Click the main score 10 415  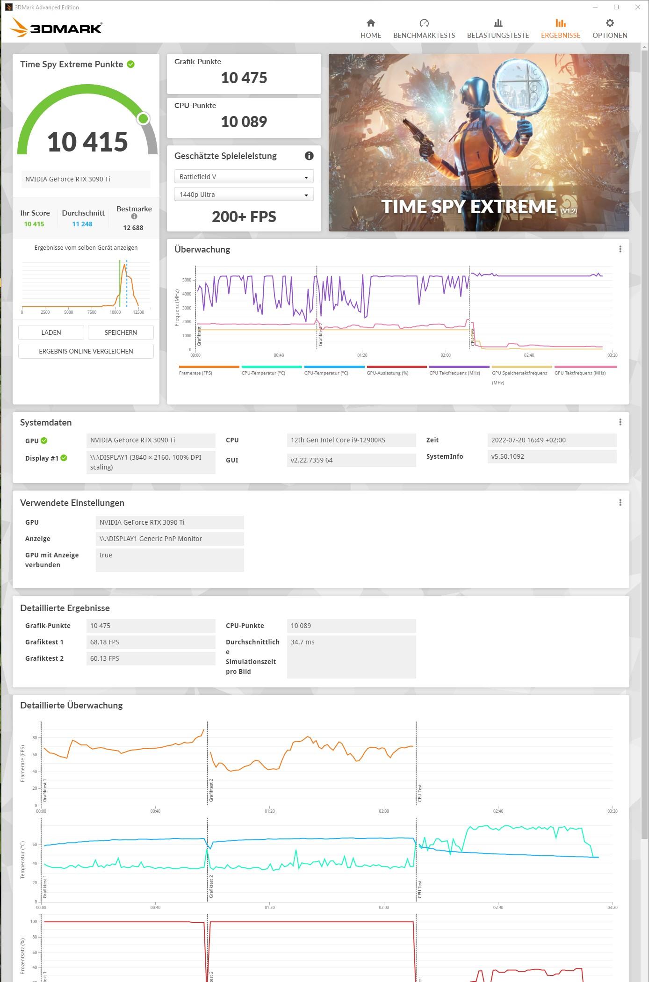point(87,142)
